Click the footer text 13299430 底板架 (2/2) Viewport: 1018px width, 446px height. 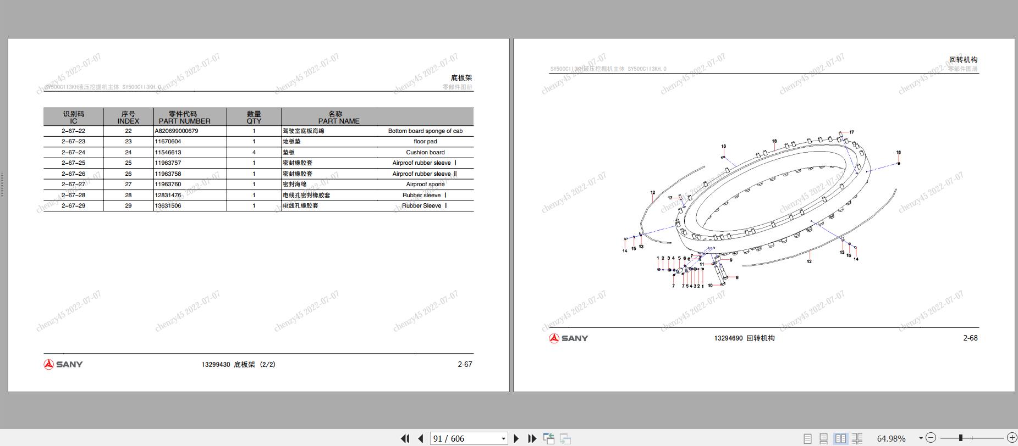[x=239, y=364]
